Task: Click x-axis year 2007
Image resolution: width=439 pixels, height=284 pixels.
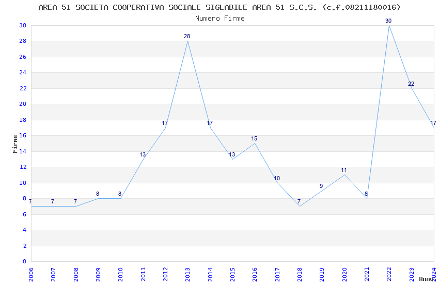Action: [x=54, y=274]
